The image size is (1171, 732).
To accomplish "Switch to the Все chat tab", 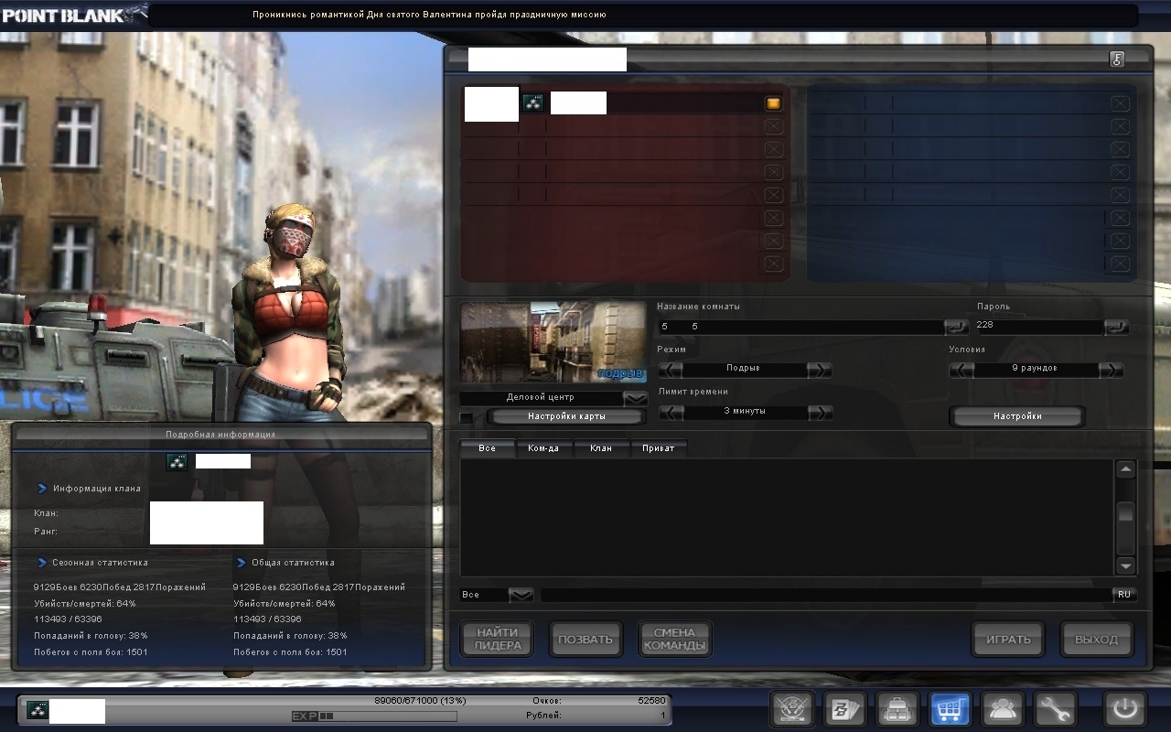I will pyautogui.click(x=487, y=448).
